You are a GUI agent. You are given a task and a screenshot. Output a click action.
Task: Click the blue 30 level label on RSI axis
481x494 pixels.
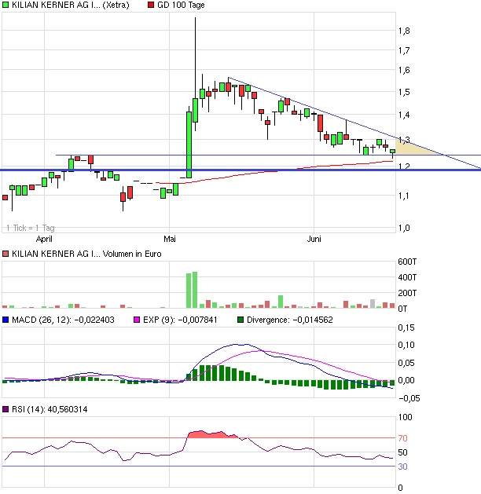(402, 467)
